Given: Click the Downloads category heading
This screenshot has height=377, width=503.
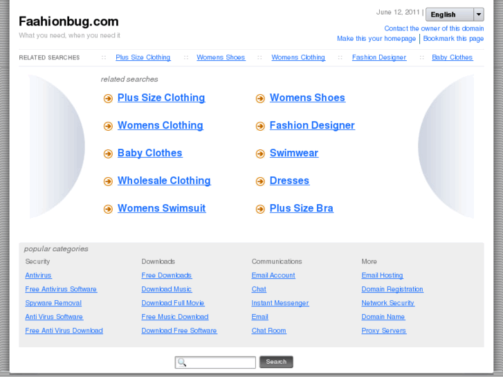Looking at the screenshot, I should (x=158, y=261).
